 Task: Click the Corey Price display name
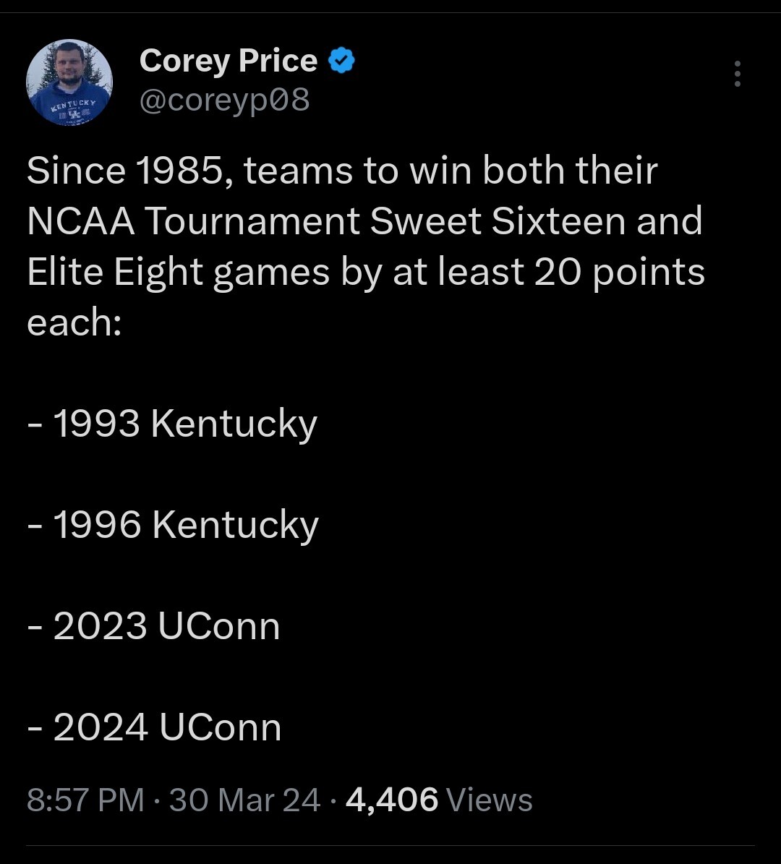[x=228, y=61]
